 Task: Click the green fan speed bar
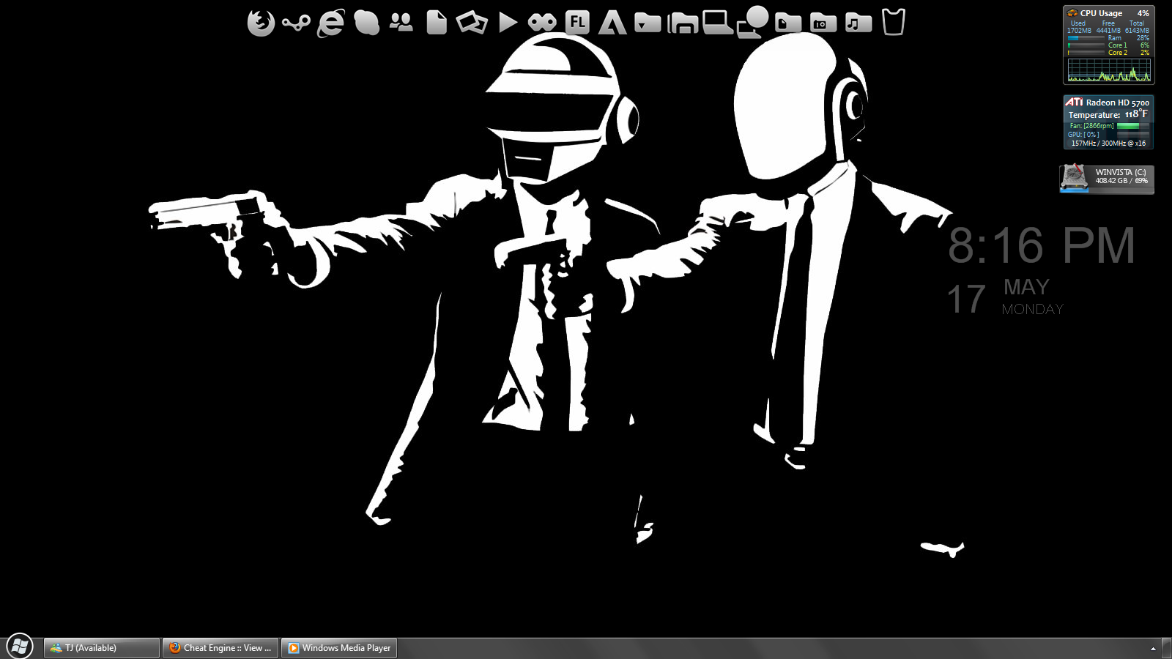[1132, 126]
